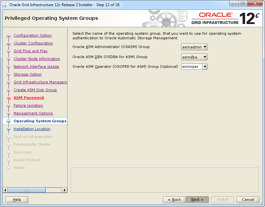The width and height of the screenshot is (265, 207).
Task: Go to Create ASM Disk Group step
Action: tap(35, 90)
